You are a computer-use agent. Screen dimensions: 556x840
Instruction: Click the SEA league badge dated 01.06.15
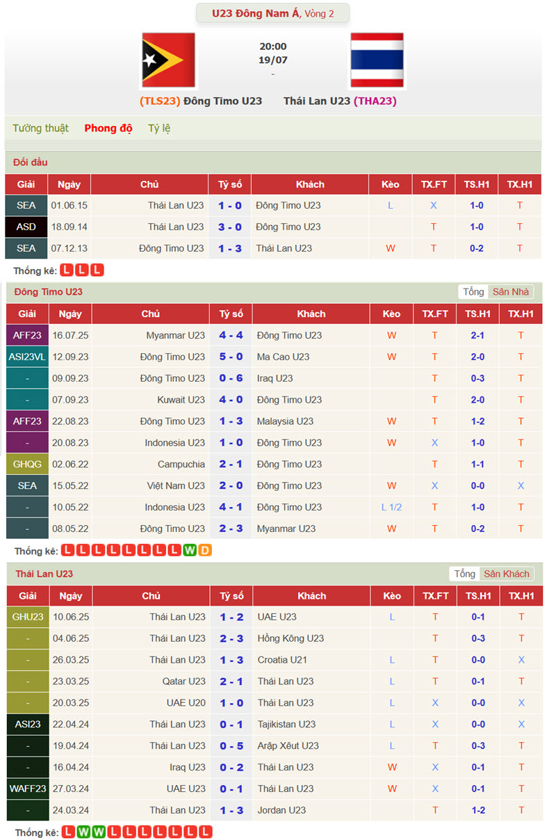pyautogui.click(x=26, y=206)
